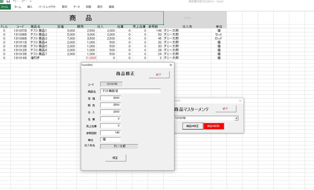Viewport: 314px width, 190px height.
Task: Click the 定価 field showing 3000
Action: point(110,98)
